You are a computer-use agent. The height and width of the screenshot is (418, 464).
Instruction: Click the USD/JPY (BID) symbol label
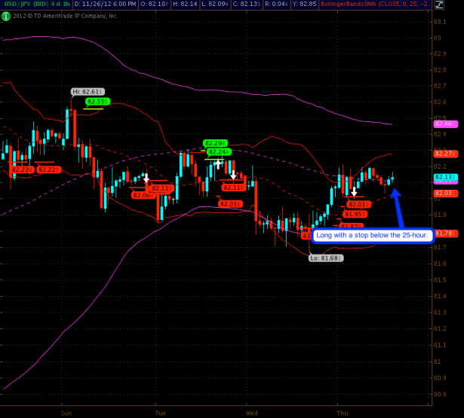click(27, 5)
